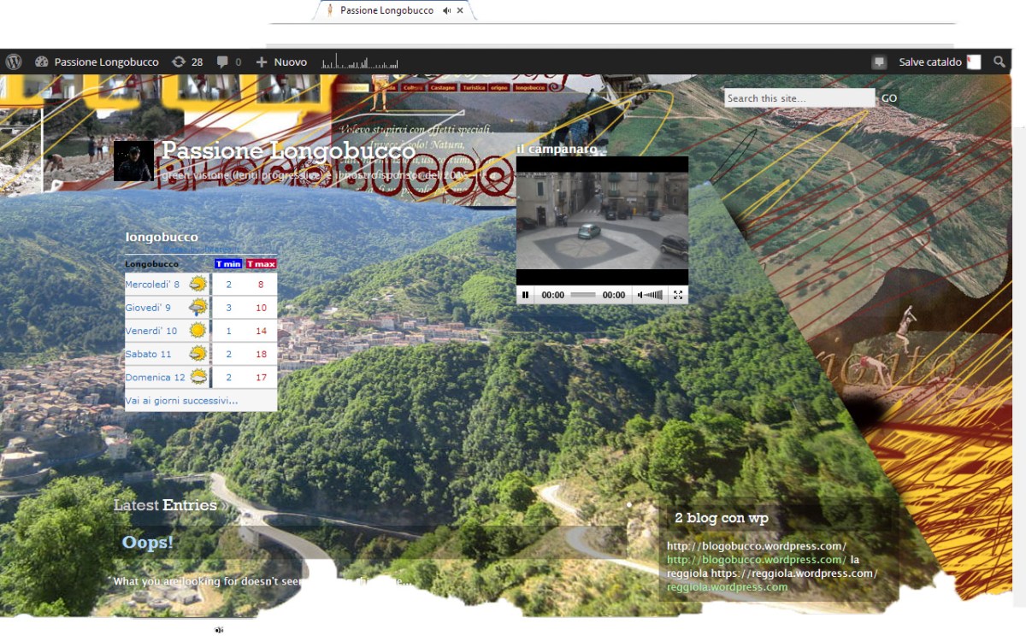Mute the audio on the browser tab

click(x=446, y=10)
